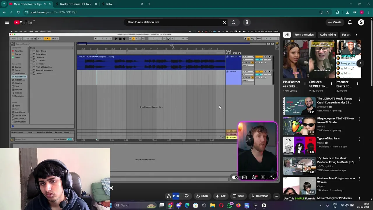Viewport: 373px width, 210px height.
Task: Click the Create button
Action: click(335, 22)
